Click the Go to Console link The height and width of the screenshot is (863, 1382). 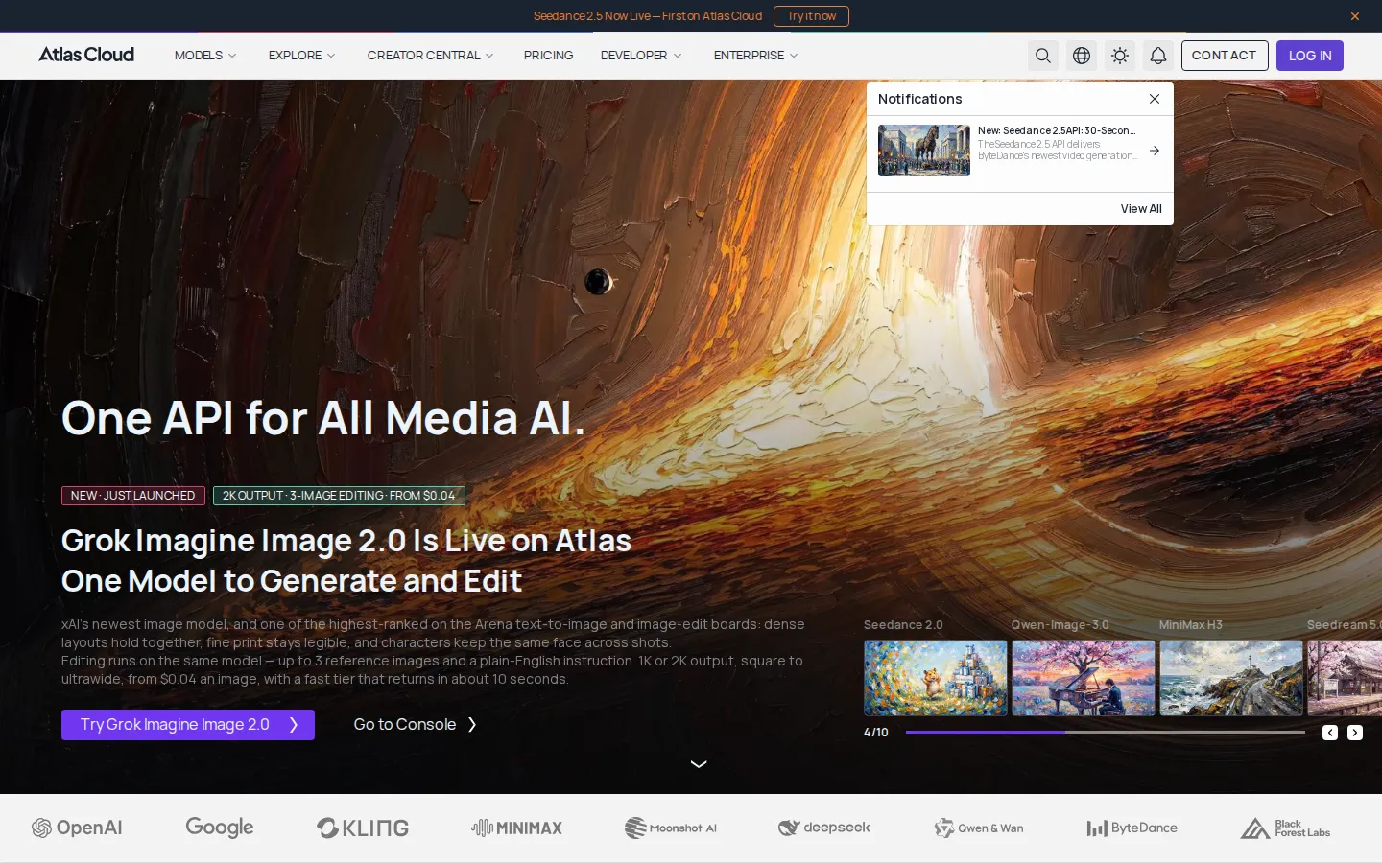416,725
